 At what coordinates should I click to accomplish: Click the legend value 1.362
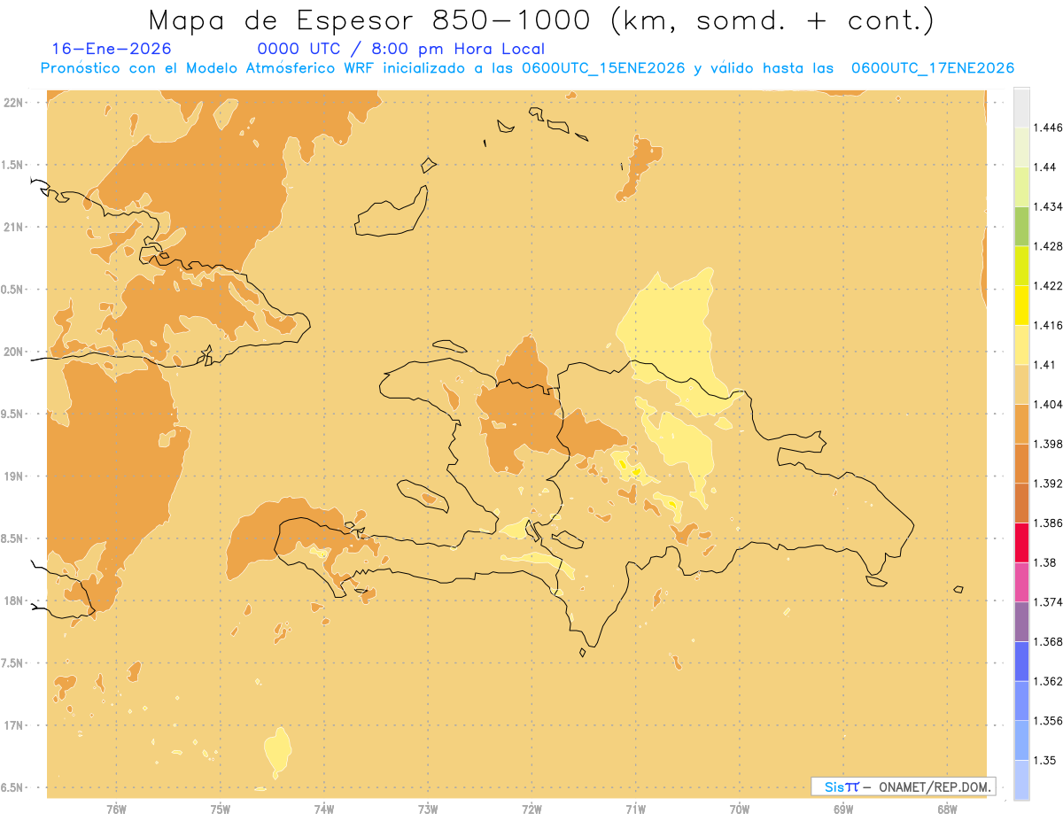[1048, 681]
